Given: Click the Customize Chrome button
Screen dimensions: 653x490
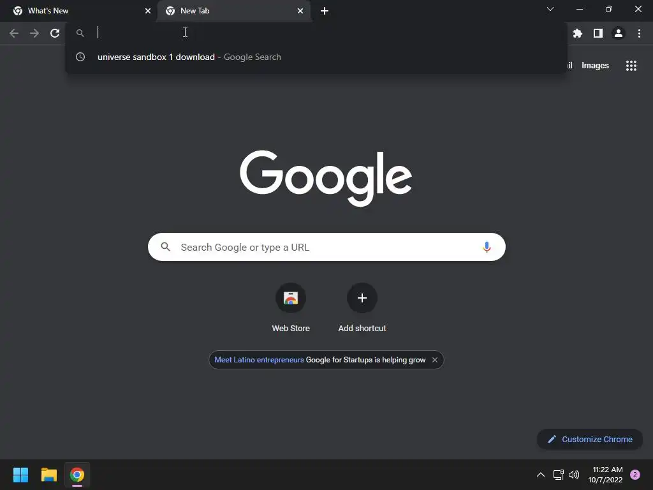Looking at the screenshot, I should point(590,439).
